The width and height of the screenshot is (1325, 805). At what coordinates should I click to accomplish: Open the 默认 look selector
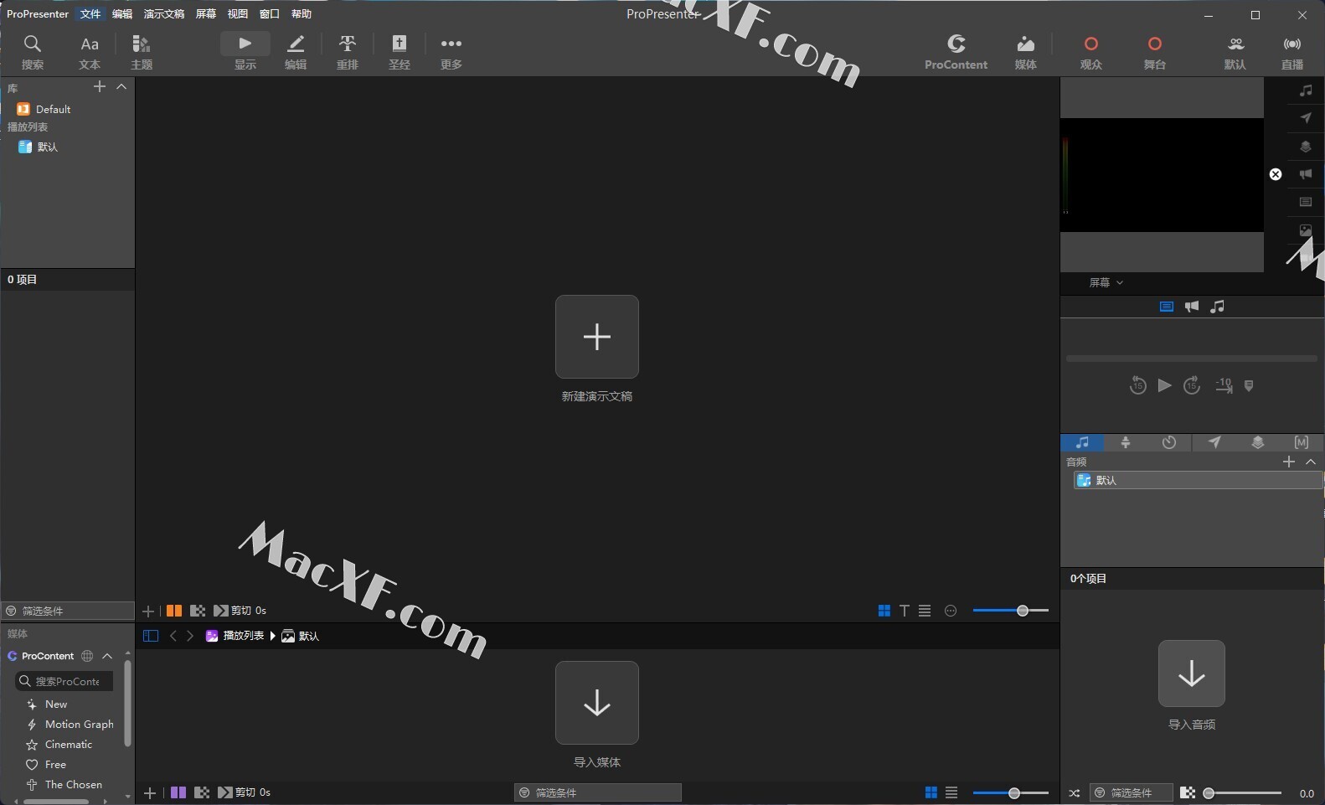point(1235,52)
